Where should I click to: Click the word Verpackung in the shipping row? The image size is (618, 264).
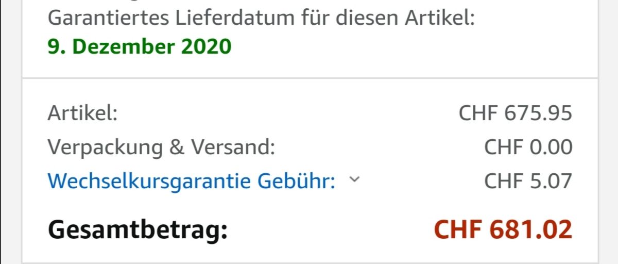[x=105, y=147]
